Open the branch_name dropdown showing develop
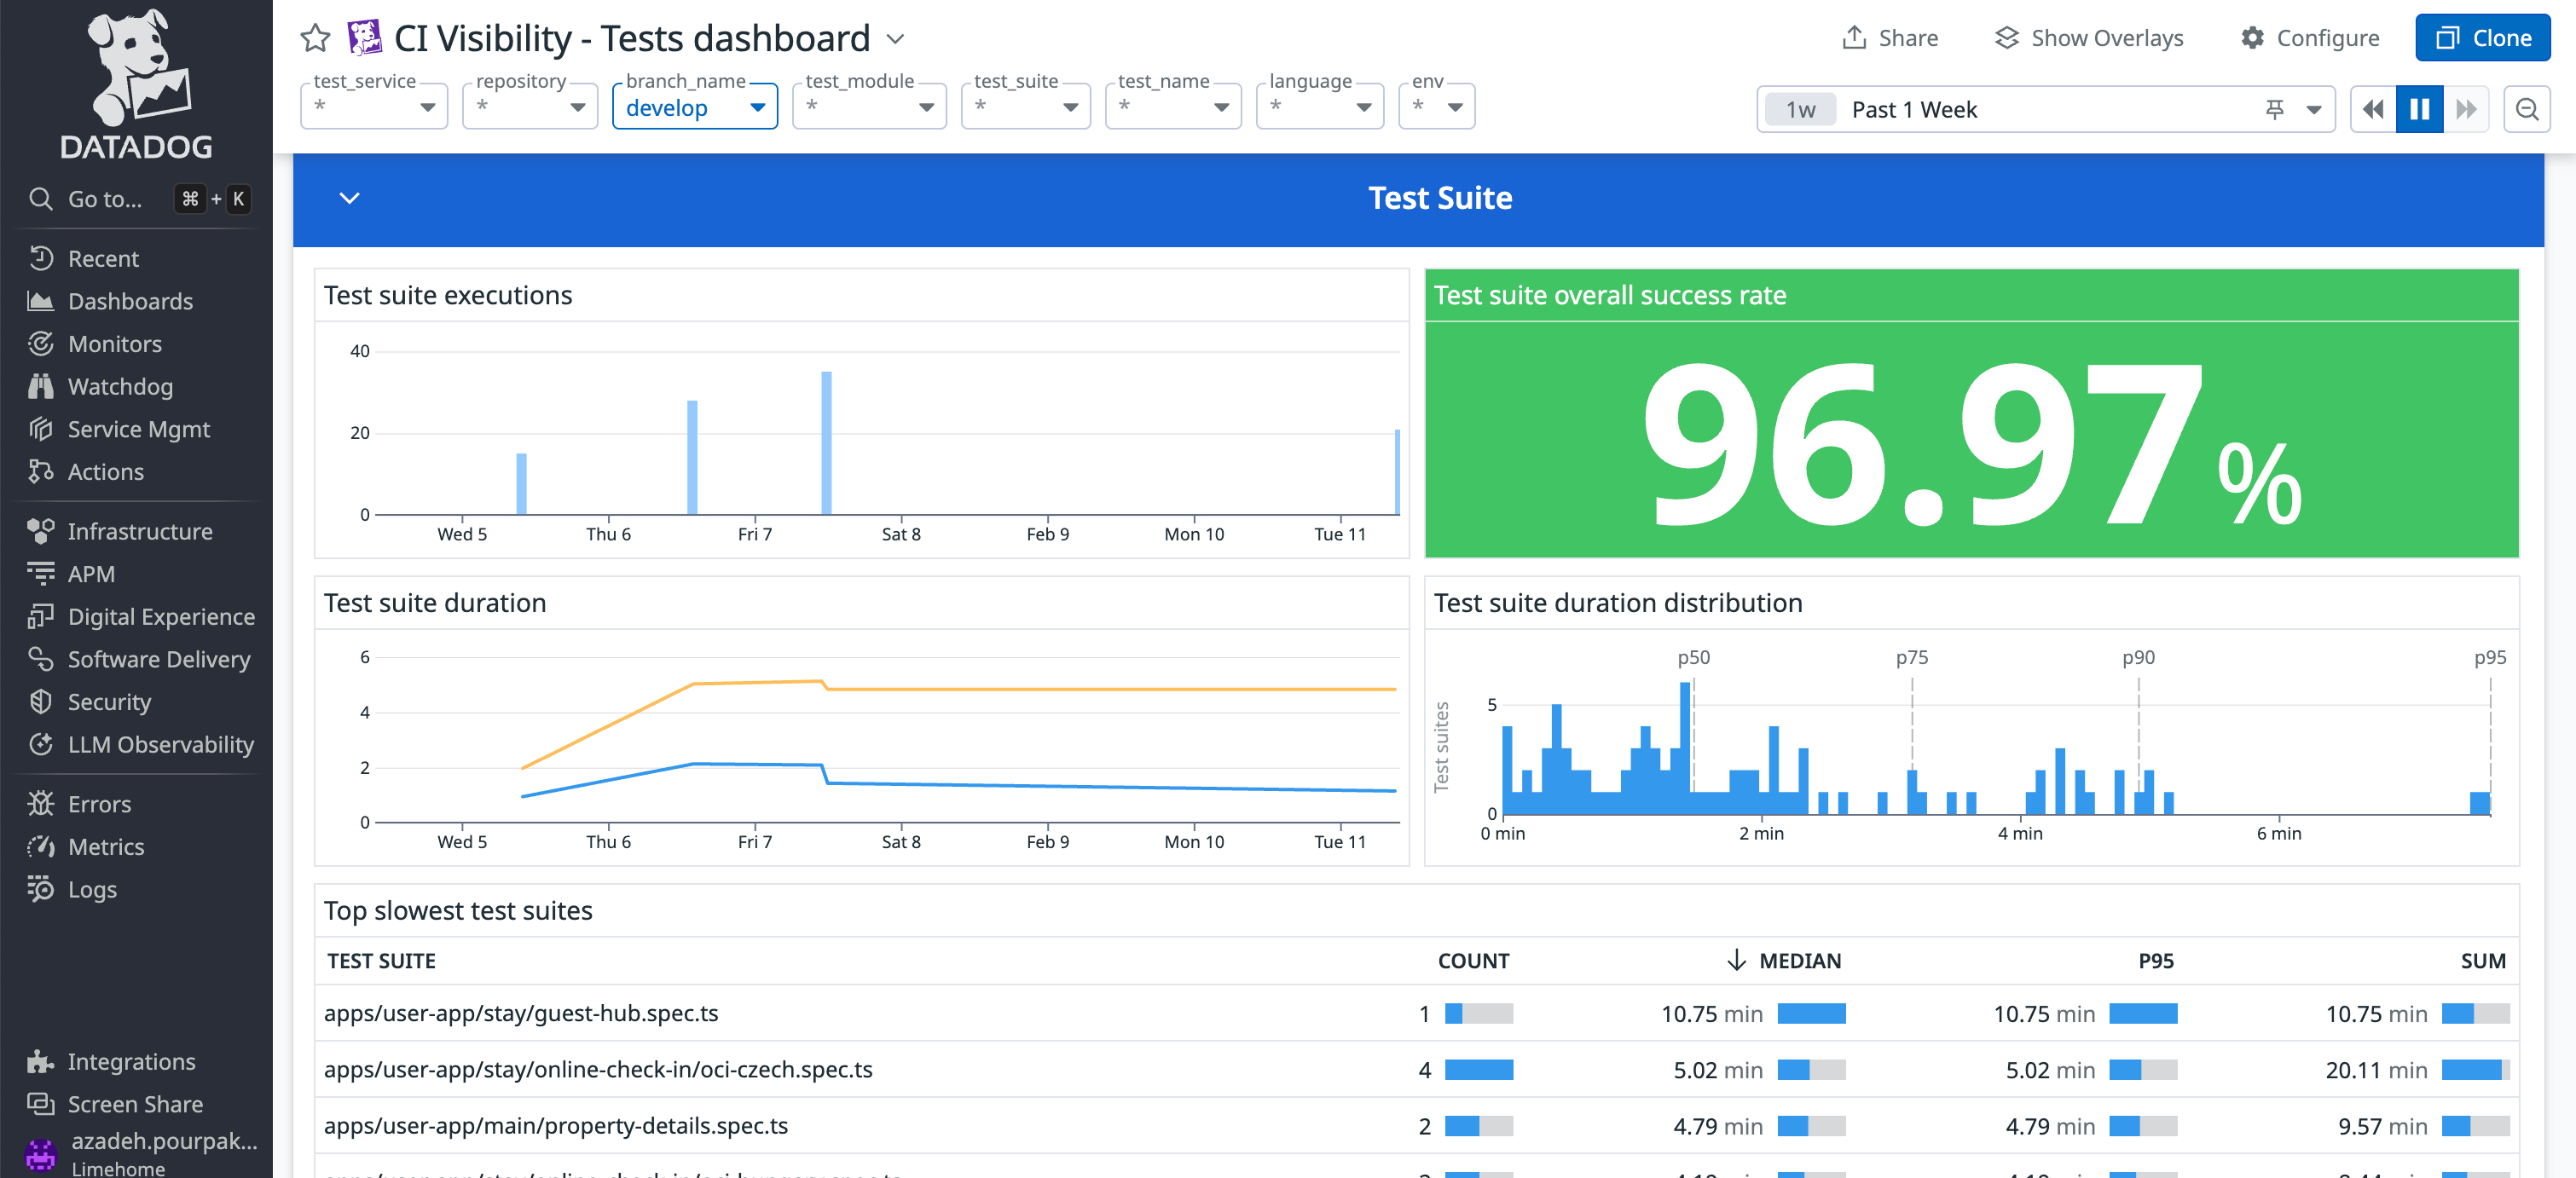 click(x=694, y=106)
